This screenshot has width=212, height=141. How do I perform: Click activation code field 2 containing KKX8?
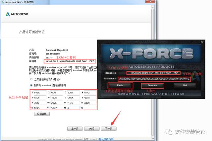(x=56, y=93)
